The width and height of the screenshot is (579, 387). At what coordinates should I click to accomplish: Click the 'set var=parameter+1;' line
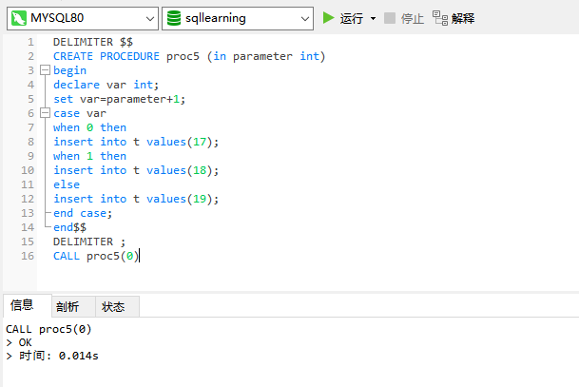point(119,99)
